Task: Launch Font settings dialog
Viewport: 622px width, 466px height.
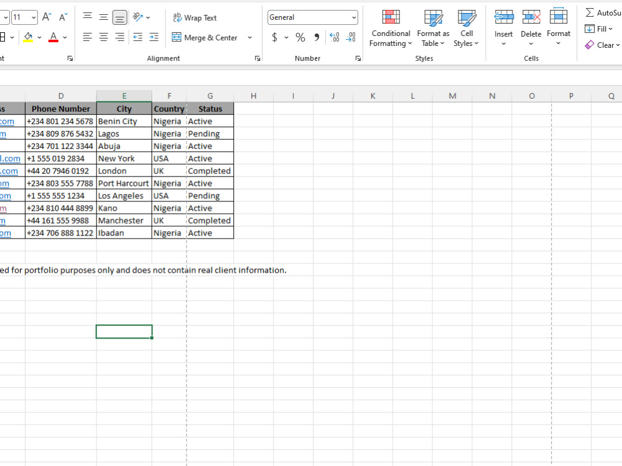Action: (70, 58)
